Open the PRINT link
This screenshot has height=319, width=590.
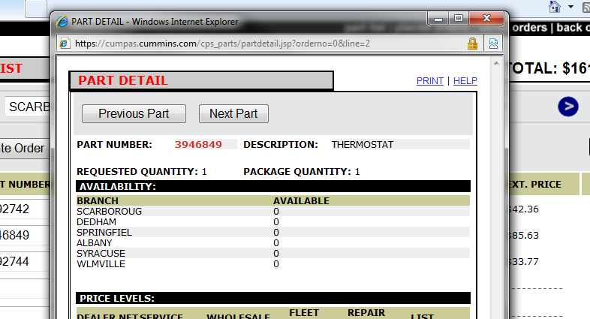tap(429, 81)
